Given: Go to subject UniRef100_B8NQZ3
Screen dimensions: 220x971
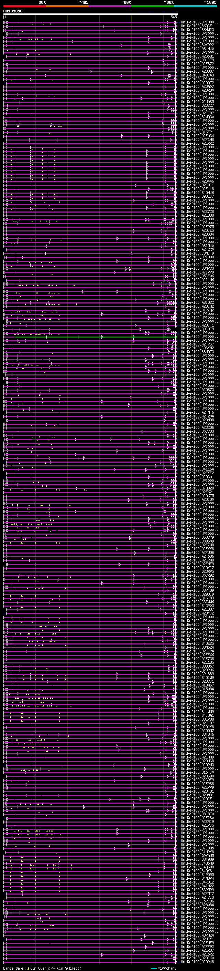Looking at the screenshot, I should (x=197, y=352).
